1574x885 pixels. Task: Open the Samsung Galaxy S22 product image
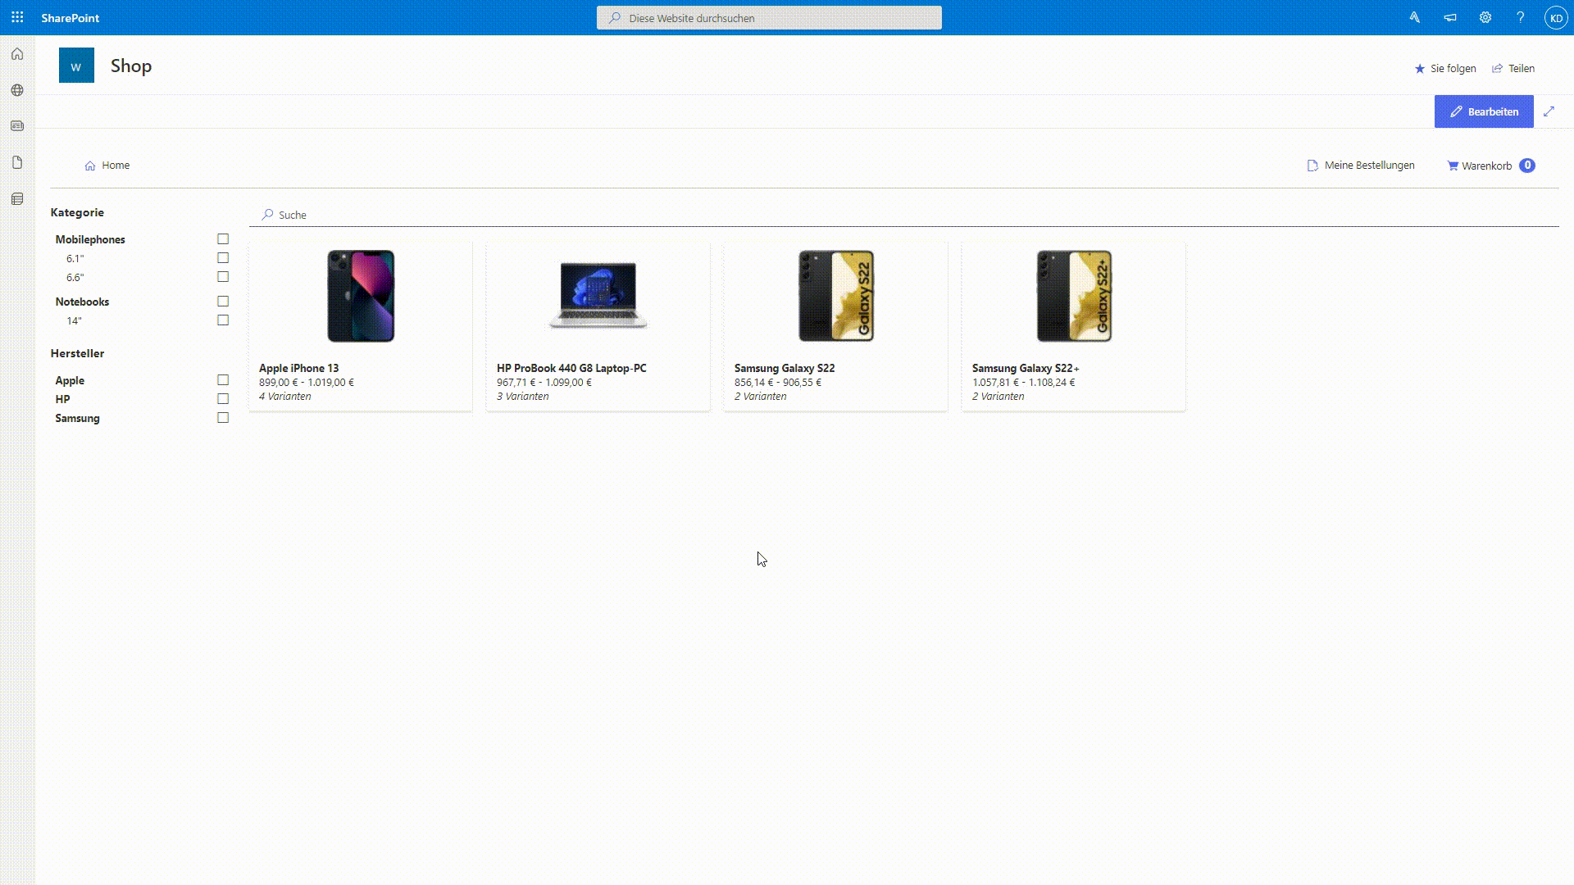coord(836,296)
